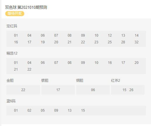
Task: Click 铜胆 box showing 06
Action: click(93, 90)
